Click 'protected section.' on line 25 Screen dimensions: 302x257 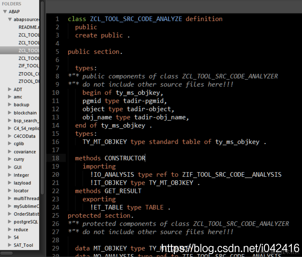pos(100,215)
